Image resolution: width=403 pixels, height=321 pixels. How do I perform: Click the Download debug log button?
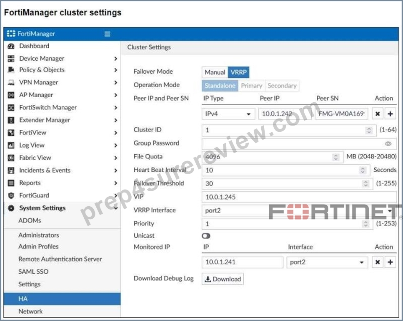coord(223,279)
